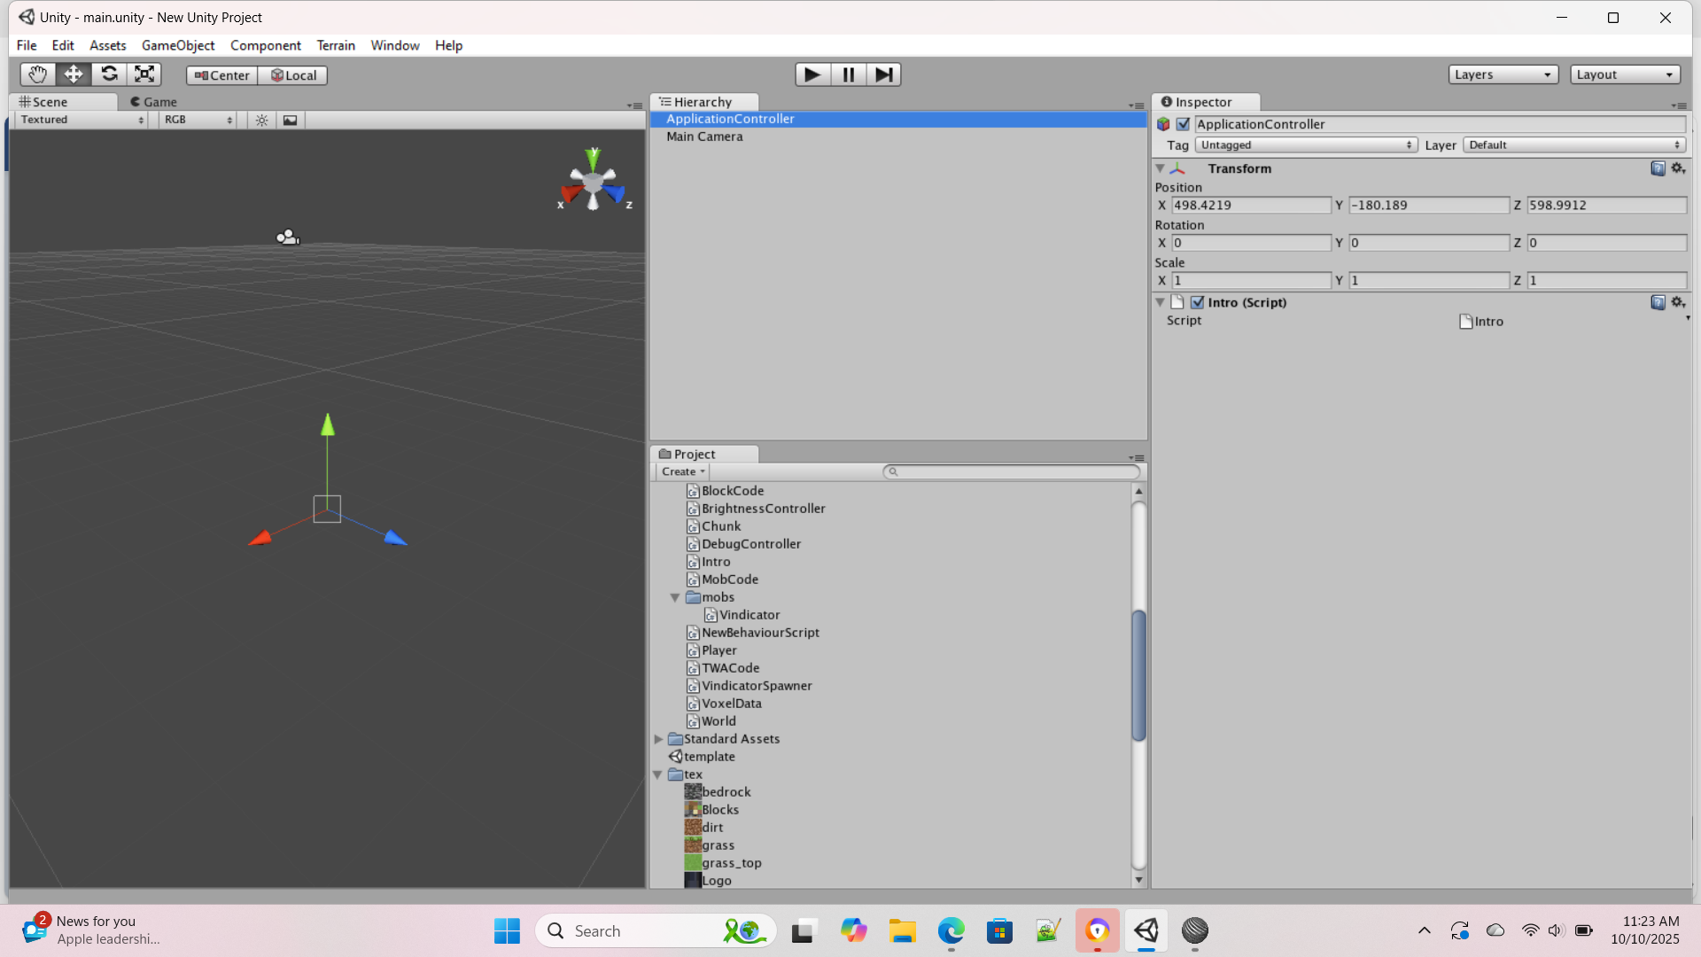The height and width of the screenshot is (957, 1701).
Task: Select the Move tool
Action: [74, 74]
